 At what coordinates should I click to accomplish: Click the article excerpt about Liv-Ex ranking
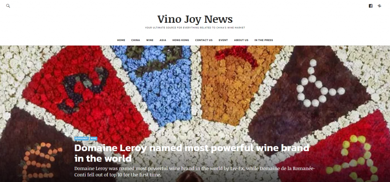click(195, 172)
